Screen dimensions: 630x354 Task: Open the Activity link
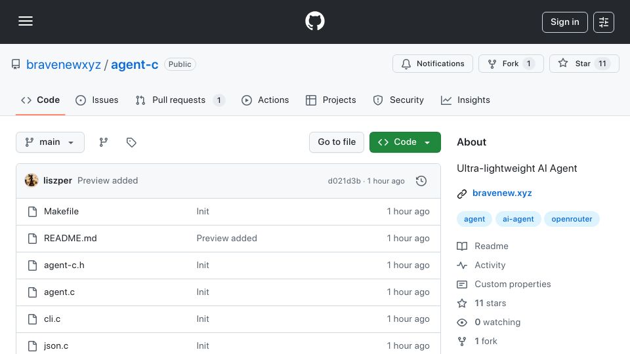490,265
